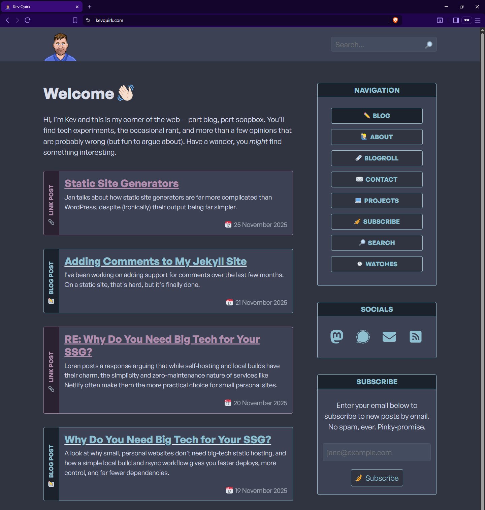485x510 pixels.
Task: Click the date text 21 November 2025
Action: coord(261,303)
